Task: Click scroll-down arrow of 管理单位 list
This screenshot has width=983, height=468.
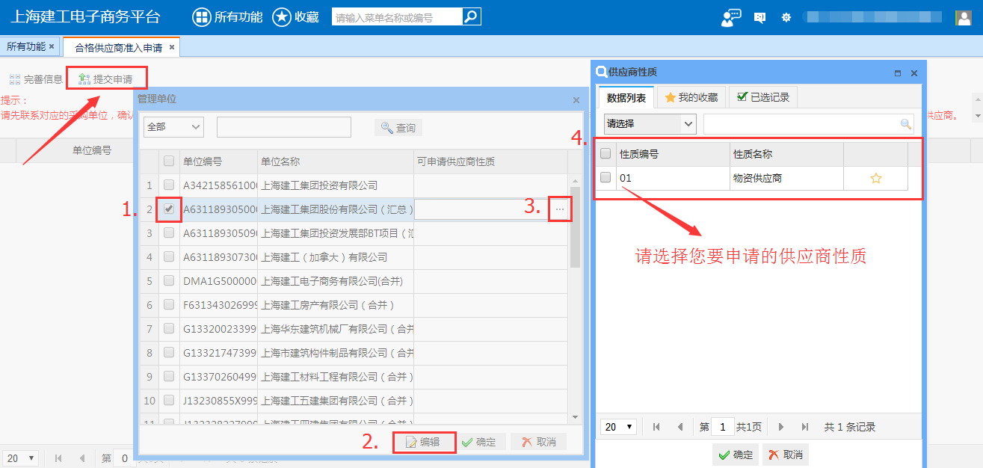Action: click(x=575, y=416)
